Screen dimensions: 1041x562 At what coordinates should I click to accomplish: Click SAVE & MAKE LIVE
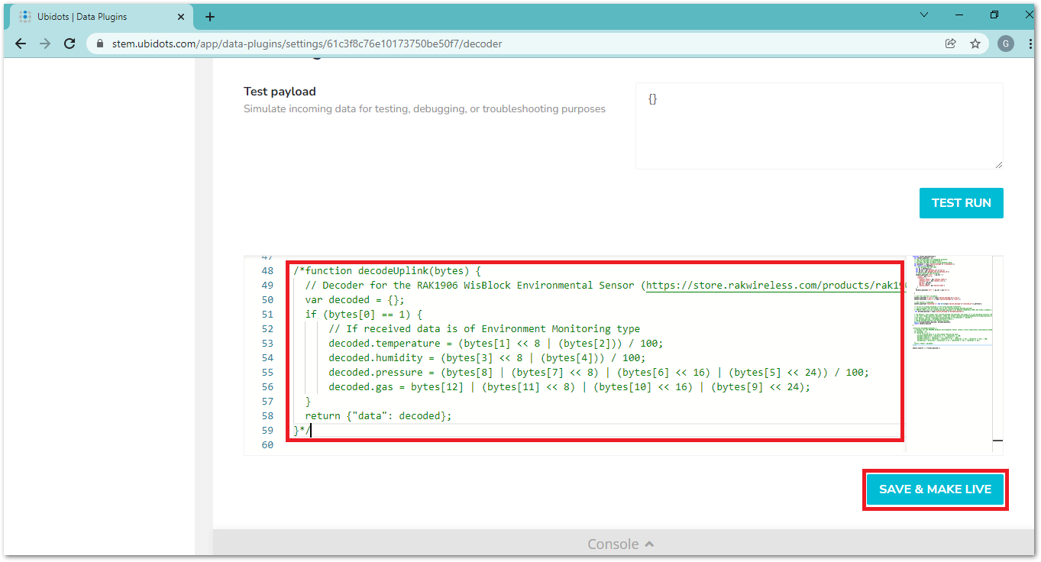click(x=935, y=489)
